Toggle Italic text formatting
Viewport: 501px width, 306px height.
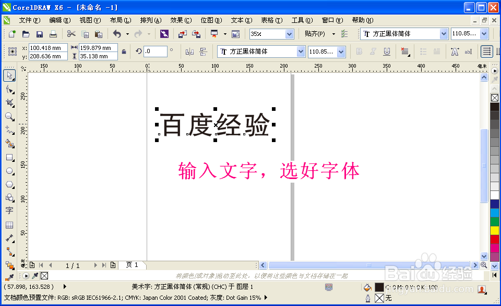(373, 52)
